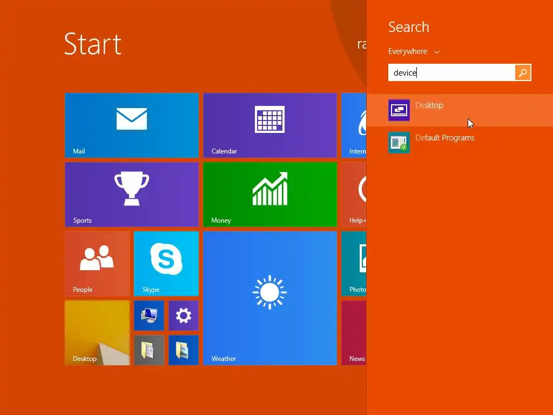Open the Photos tile
Screen dimensions: 553x415
coord(354,264)
